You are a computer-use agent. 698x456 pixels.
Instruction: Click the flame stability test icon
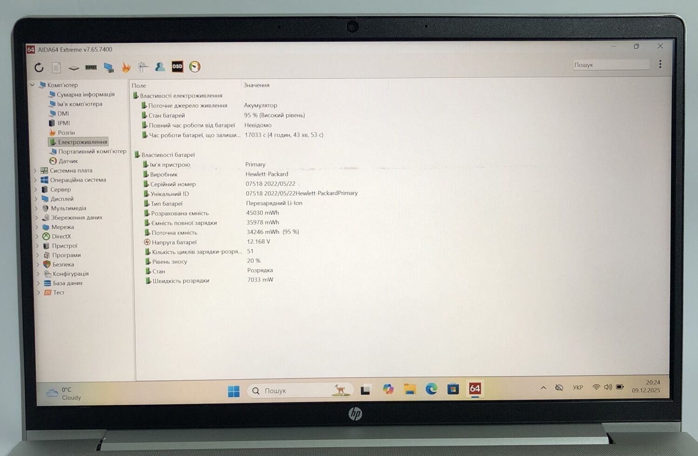point(126,68)
